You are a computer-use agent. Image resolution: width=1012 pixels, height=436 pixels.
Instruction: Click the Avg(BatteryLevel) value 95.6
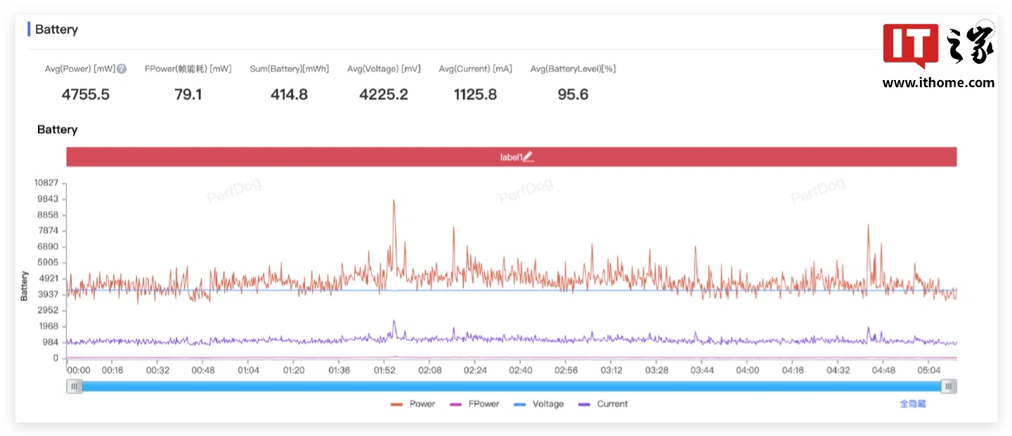(573, 95)
